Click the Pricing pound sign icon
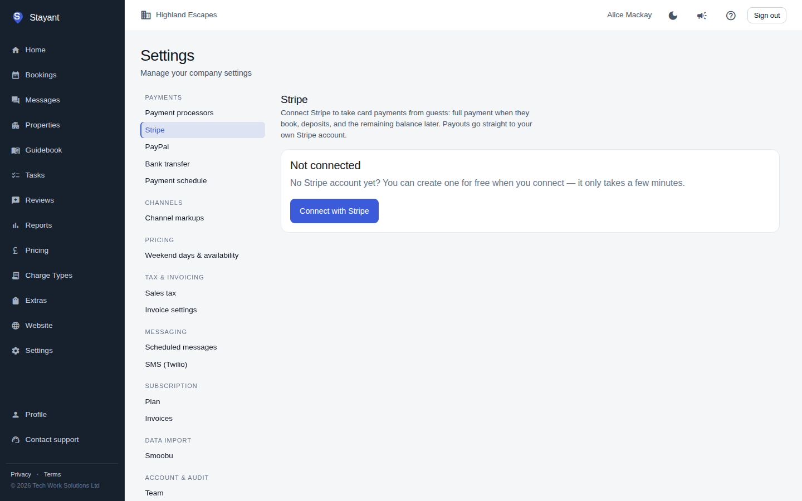Screen dimensions: 802x501 (x=16, y=250)
